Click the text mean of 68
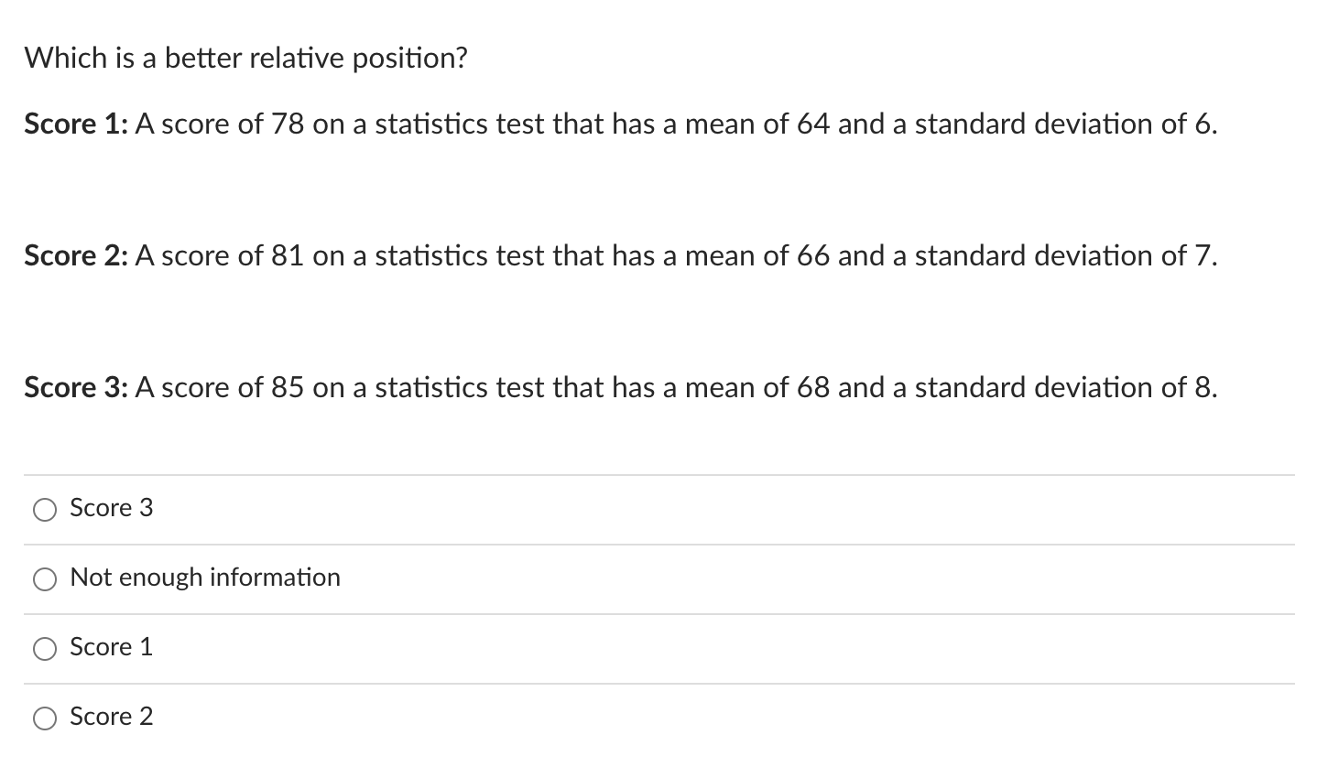This screenshot has height=767, width=1328. tap(757, 388)
